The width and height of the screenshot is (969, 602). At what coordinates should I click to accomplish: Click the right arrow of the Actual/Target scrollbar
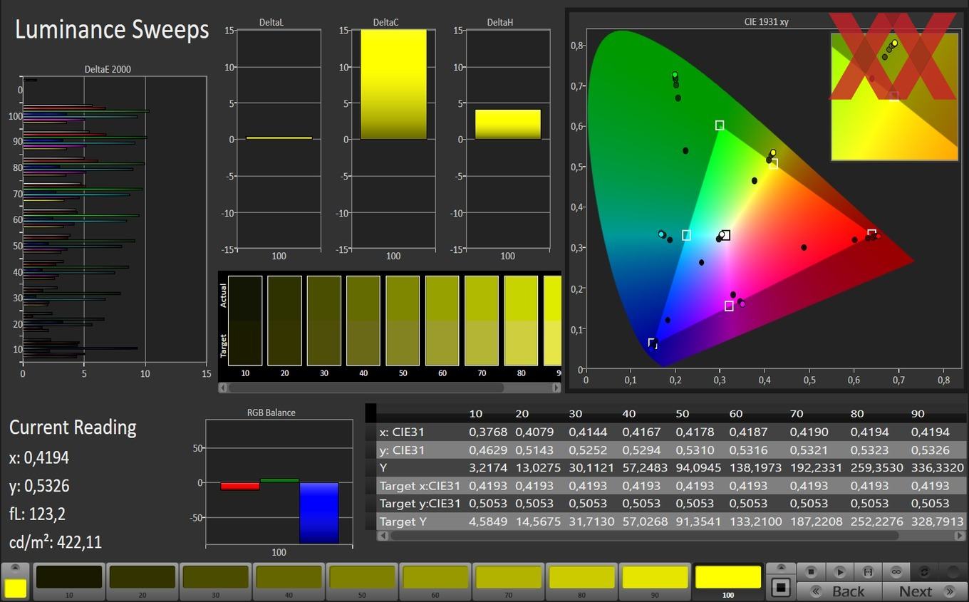click(x=556, y=388)
